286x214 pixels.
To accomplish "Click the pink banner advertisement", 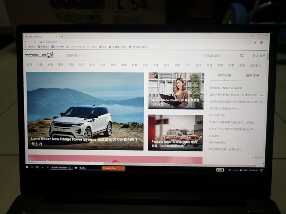I will point(115,159).
